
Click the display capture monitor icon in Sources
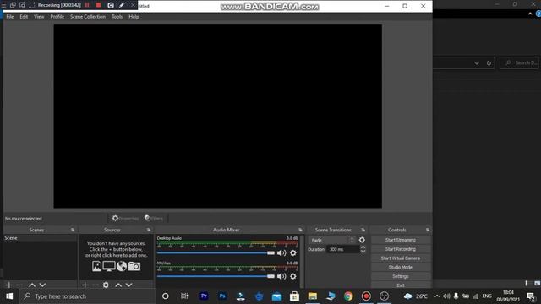pos(109,266)
